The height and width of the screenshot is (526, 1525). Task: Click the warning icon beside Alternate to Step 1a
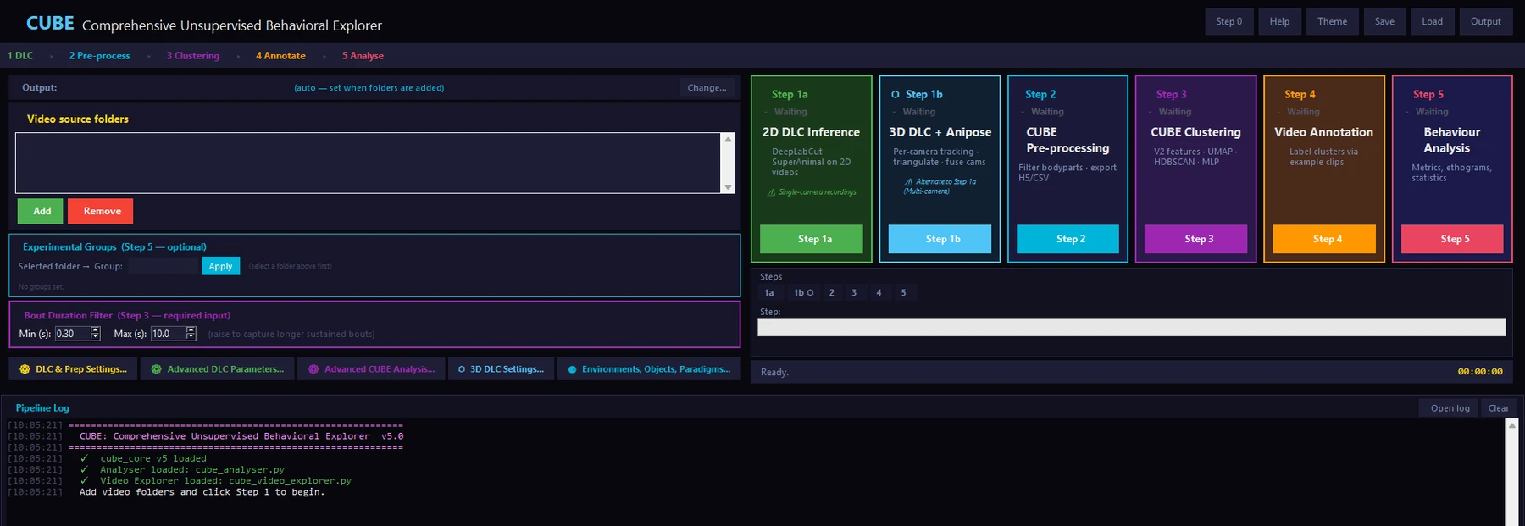[908, 181]
